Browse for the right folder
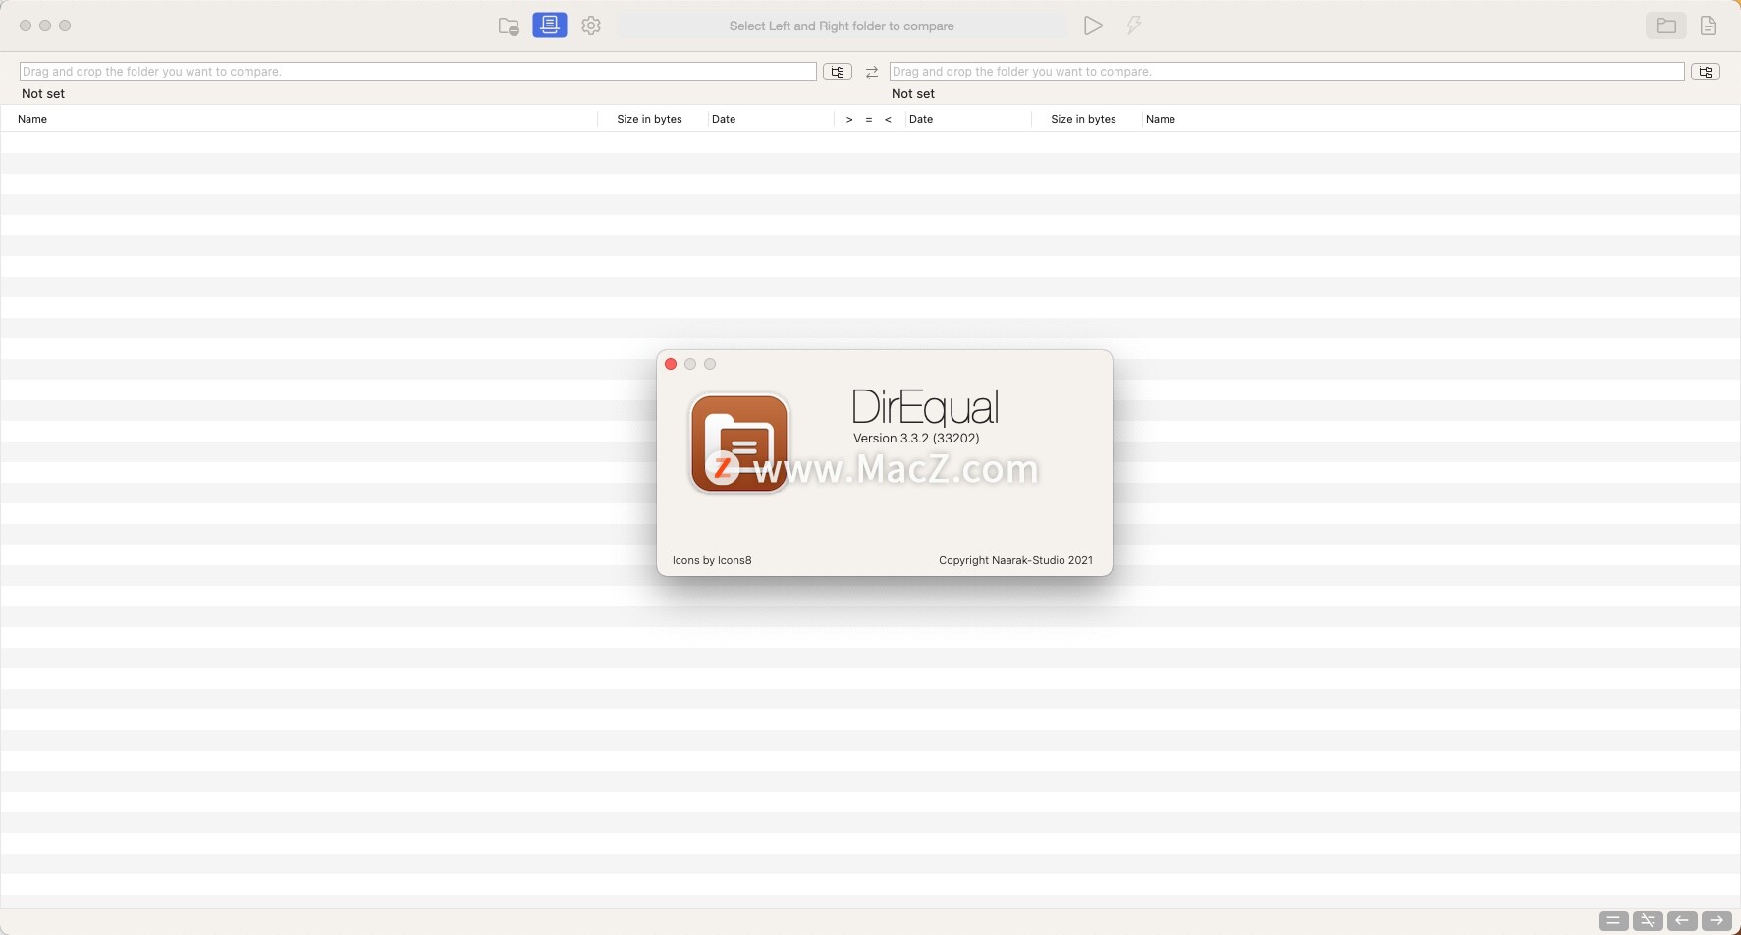1741x935 pixels. click(1706, 72)
